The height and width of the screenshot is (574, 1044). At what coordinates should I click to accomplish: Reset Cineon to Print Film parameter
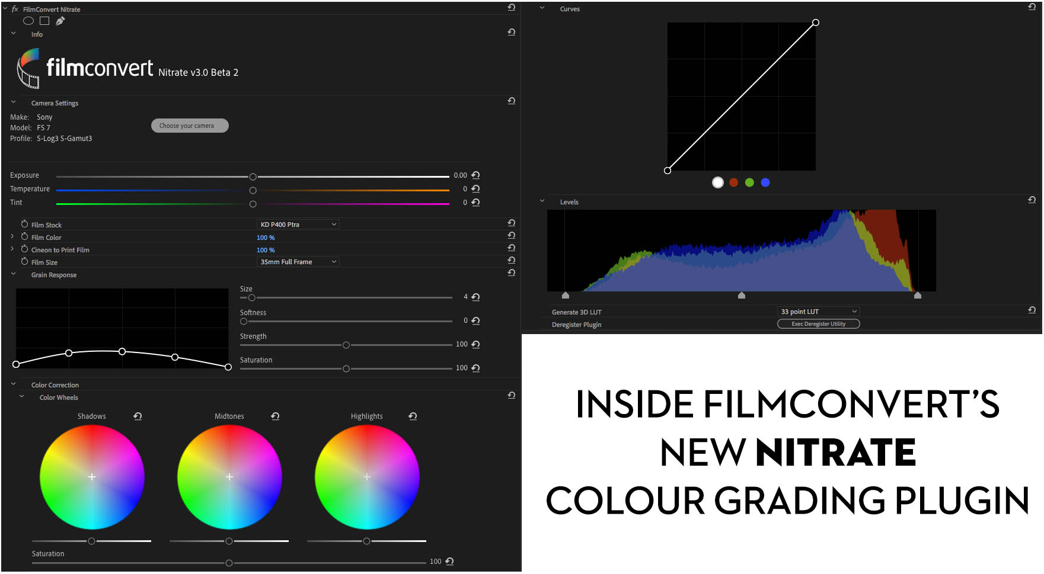tap(511, 248)
